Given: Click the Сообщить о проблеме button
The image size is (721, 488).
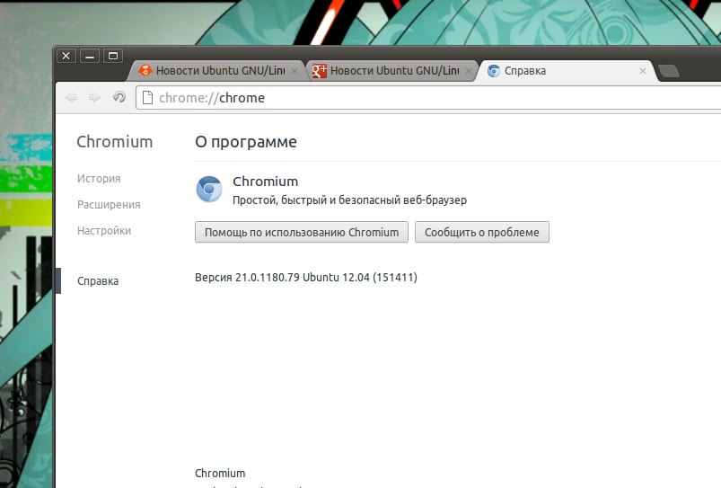Looking at the screenshot, I should coord(482,232).
